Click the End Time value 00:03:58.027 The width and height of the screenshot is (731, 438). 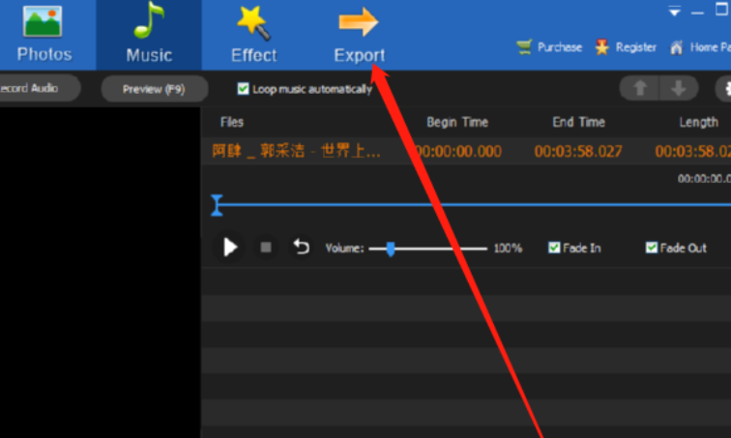(x=578, y=151)
